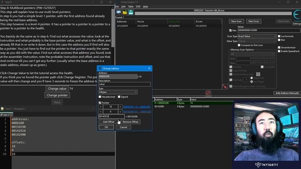This screenshot has width=301, height=169.
Task: Click the second pointer address link
Action: (137, 112)
